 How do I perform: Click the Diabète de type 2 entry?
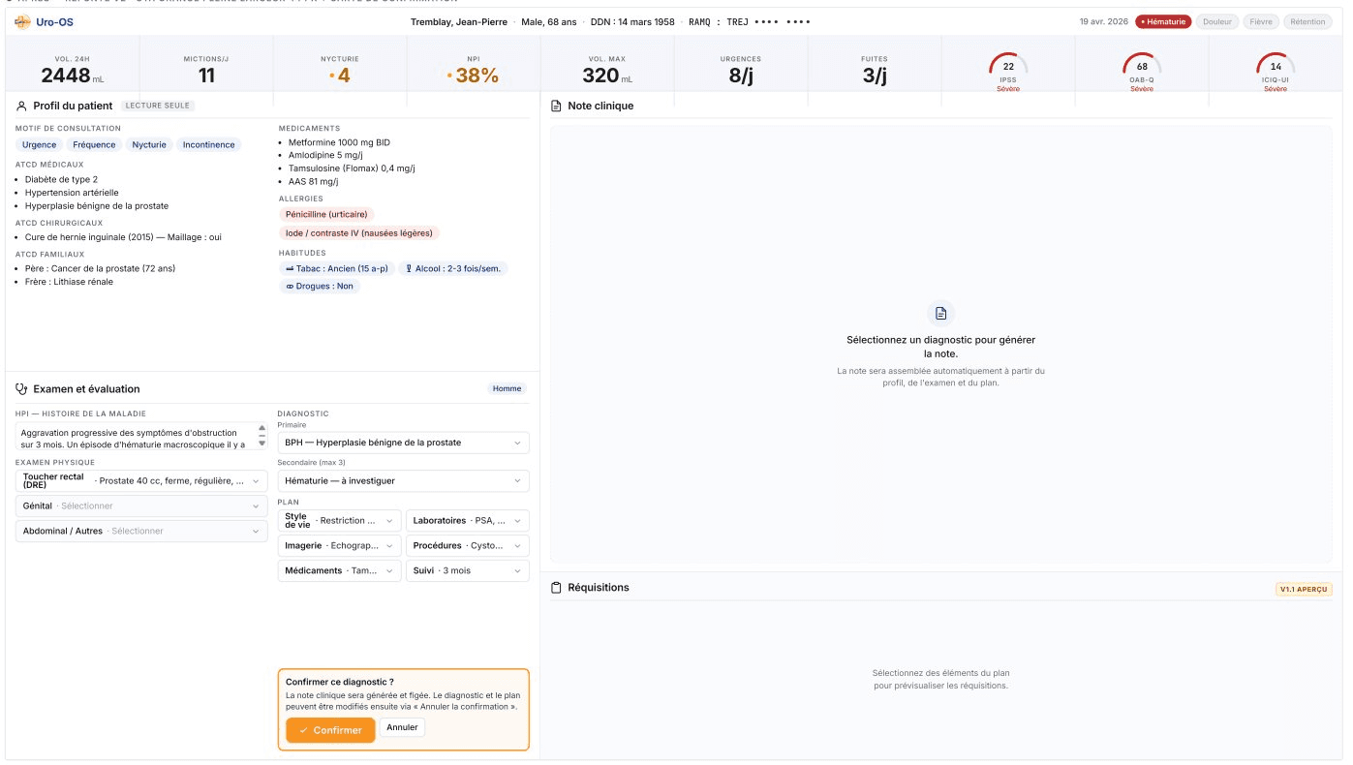[x=61, y=180]
